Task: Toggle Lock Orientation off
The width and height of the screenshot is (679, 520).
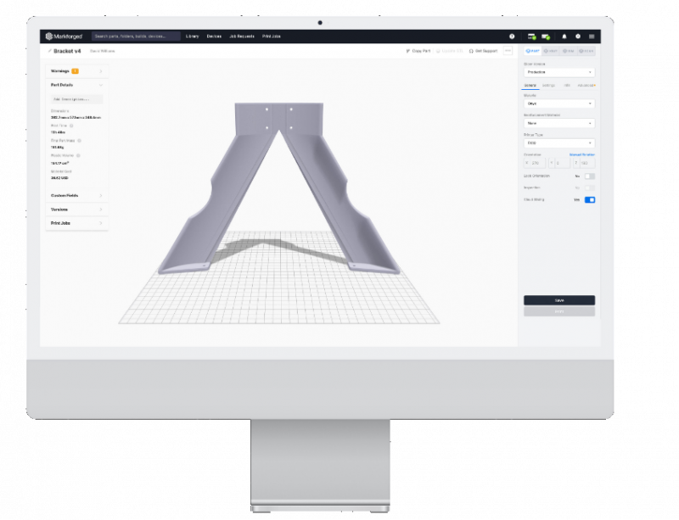Action: tap(589, 176)
